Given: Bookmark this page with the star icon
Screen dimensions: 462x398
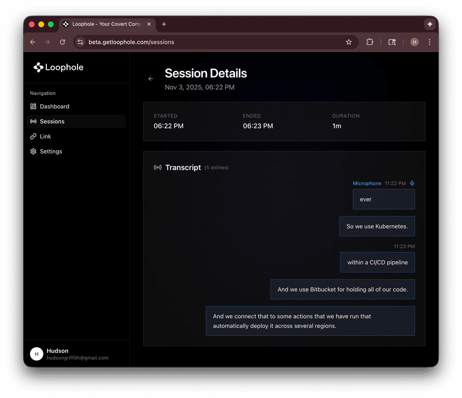Looking at the screenshot, I should (x=349, y=42).
